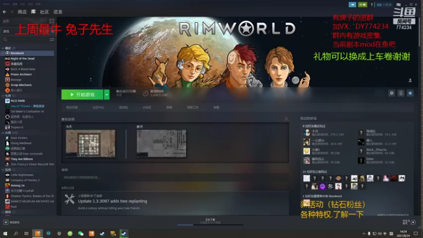This screenshot has height=238, width=423.
Task: Collapse the 六月 games group
Action: coord(3,133)
